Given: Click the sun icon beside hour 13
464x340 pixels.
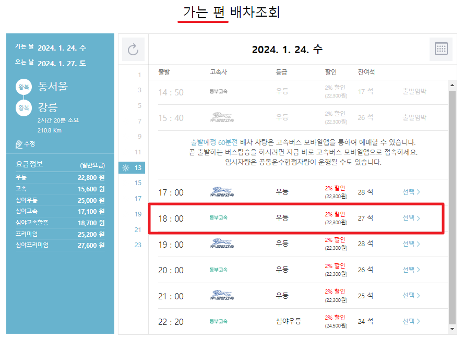Looking at the screenshot, I should [126, 168].
